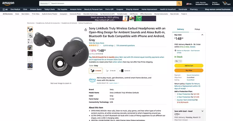Image resolution: width=233 pixels, height=121 pixels.
Task: Play the product videos thumbnail
Action: point(30,66)
